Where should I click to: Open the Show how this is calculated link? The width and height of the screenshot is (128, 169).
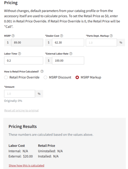26,165
